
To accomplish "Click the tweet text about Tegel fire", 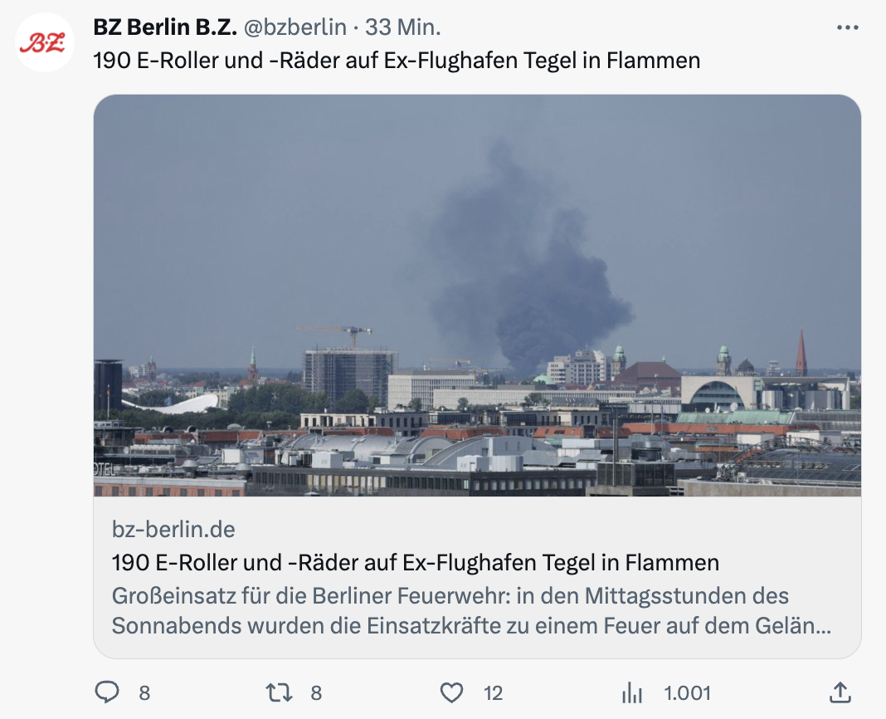I will [x=397, y=60].
